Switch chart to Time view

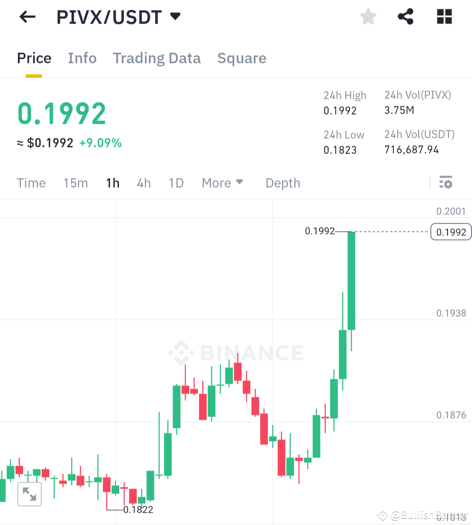[x=31, y=183]
